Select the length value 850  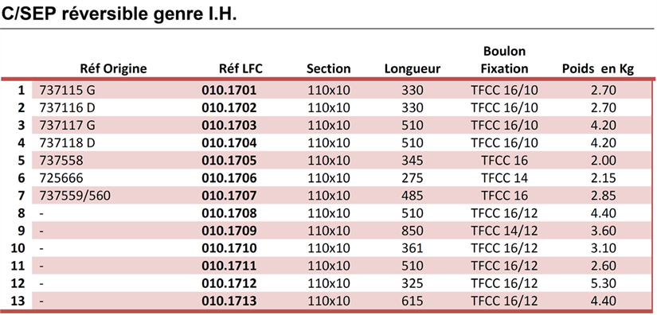413,231
